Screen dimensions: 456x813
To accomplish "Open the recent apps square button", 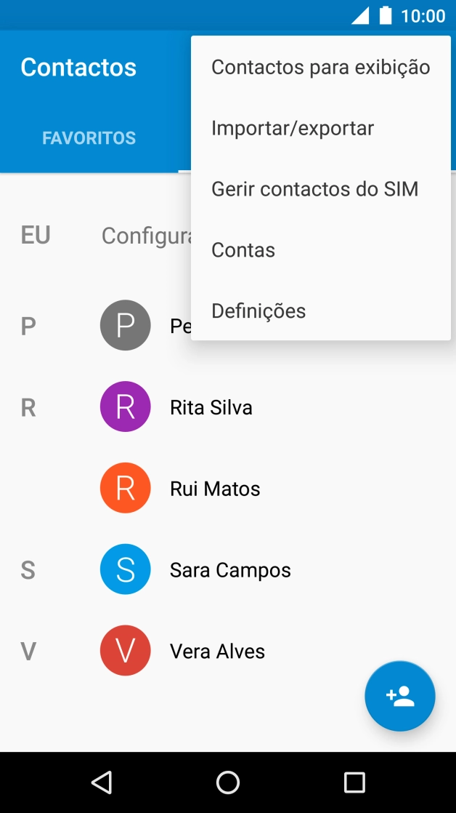I will [x=354, y=782].
